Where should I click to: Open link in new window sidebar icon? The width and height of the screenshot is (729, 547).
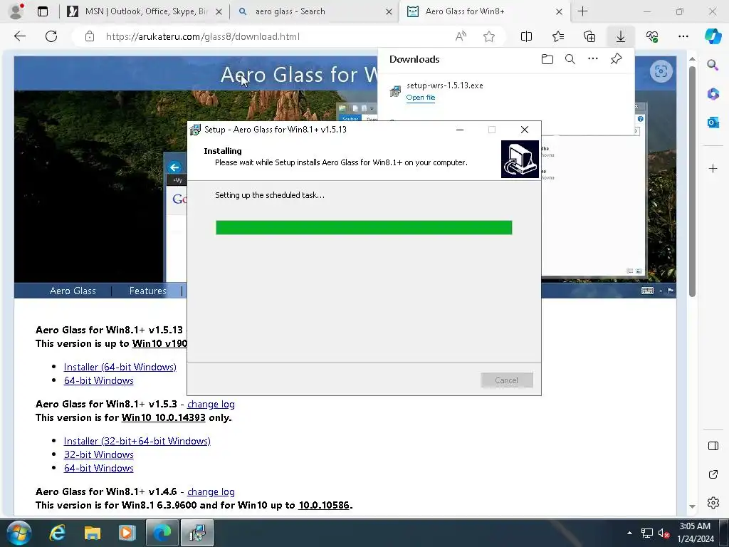coord(713,474)
